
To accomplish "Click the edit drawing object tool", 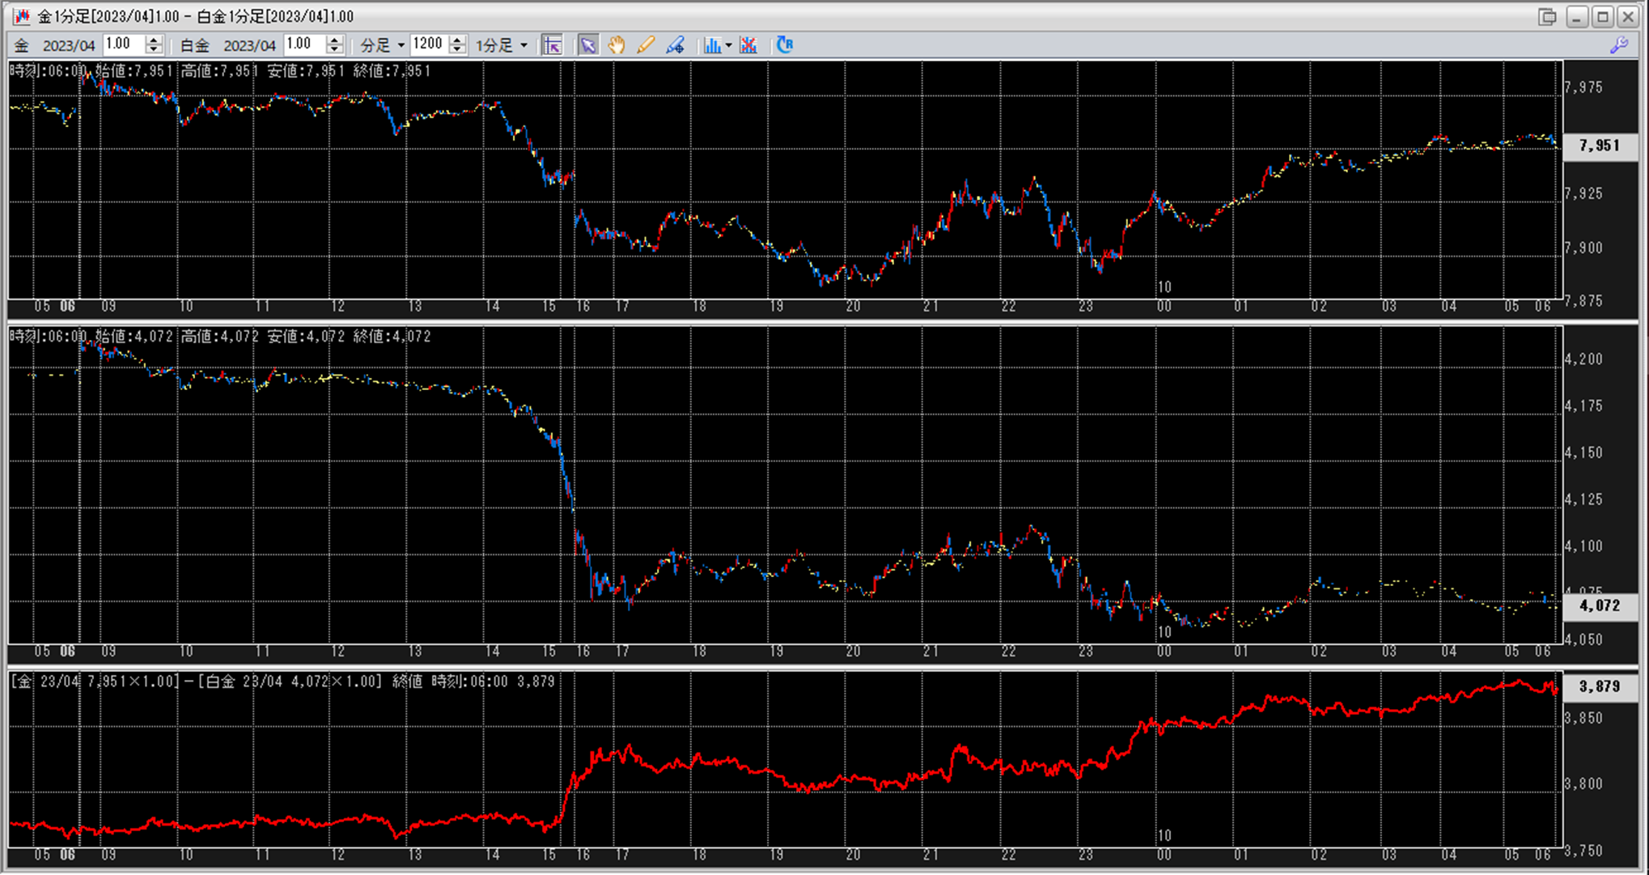I will [x=675, y=45].
